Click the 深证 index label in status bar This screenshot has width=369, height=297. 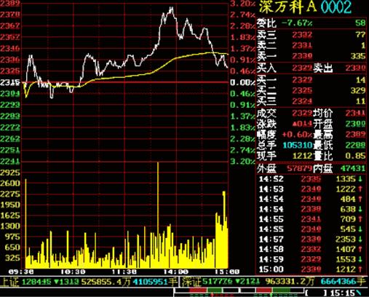tap(192, 282)
